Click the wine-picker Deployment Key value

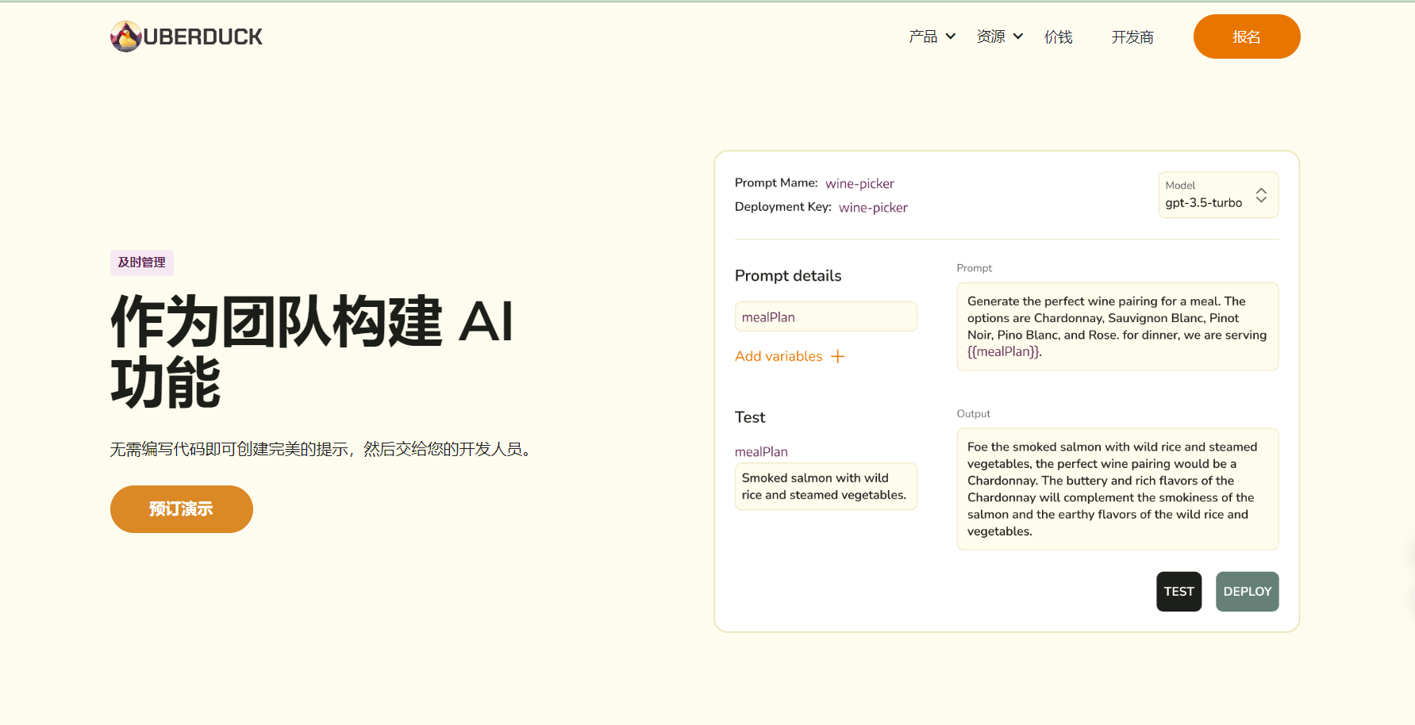tap(873, 208)
